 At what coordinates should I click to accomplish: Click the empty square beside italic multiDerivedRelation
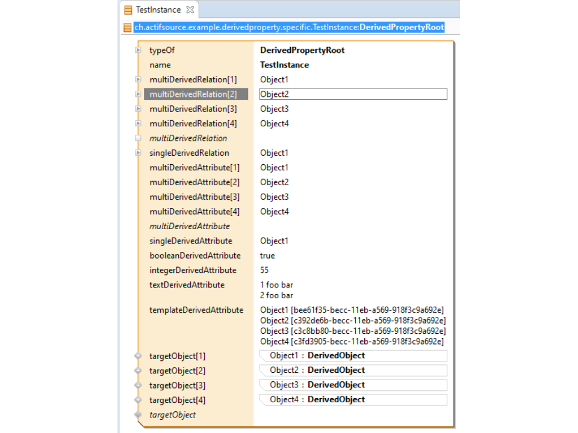[138, 138]
